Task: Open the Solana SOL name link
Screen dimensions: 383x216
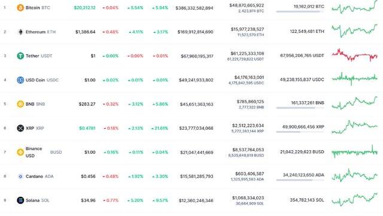Action: (37, 200)
